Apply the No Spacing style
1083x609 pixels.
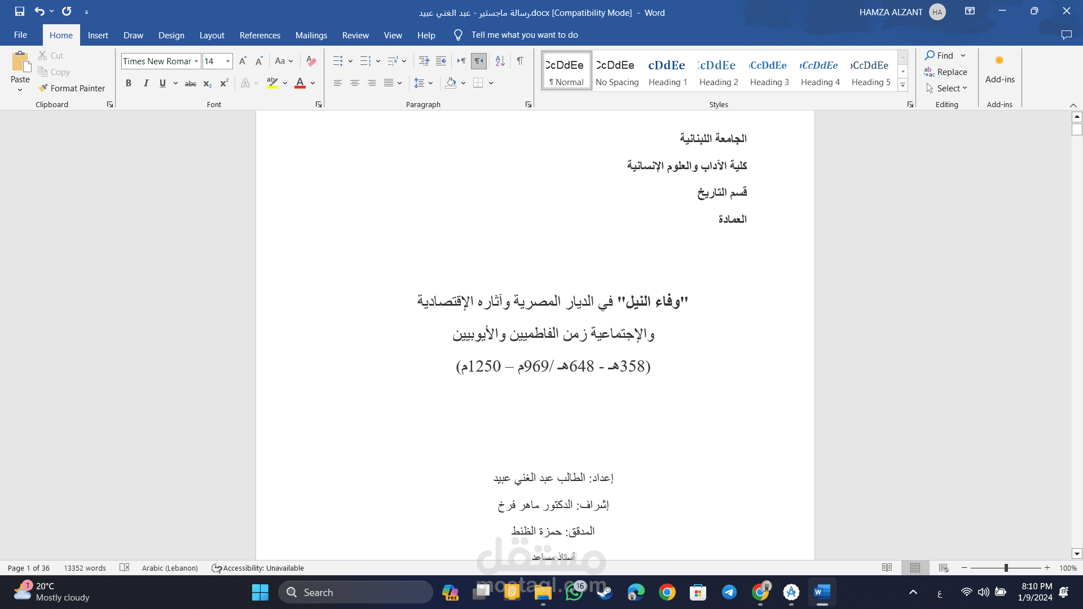617,71
